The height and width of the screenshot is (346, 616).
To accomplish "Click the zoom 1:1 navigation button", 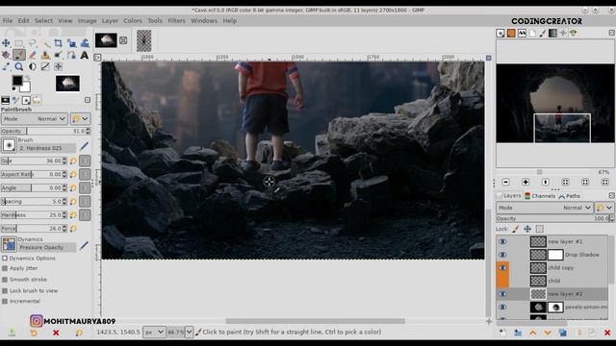I will tap(546, 182).
